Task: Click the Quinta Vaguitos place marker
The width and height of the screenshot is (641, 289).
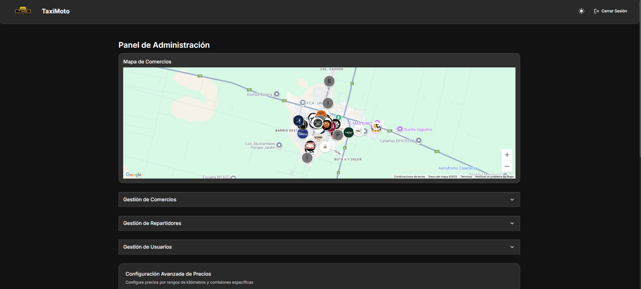Action: coord(400,129)
